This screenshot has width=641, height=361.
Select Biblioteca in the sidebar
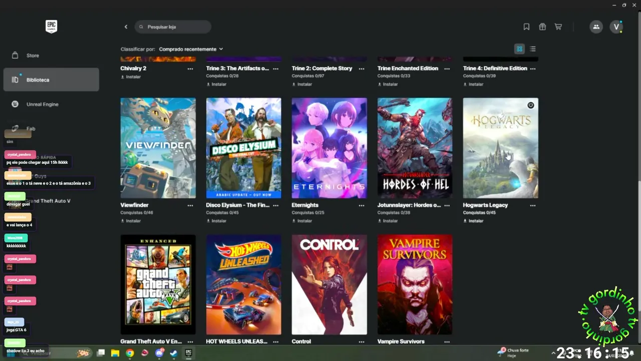pos(51,80)
